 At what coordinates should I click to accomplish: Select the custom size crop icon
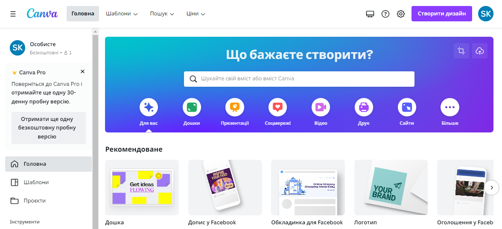pyautogui.click(x=461, y=50)
